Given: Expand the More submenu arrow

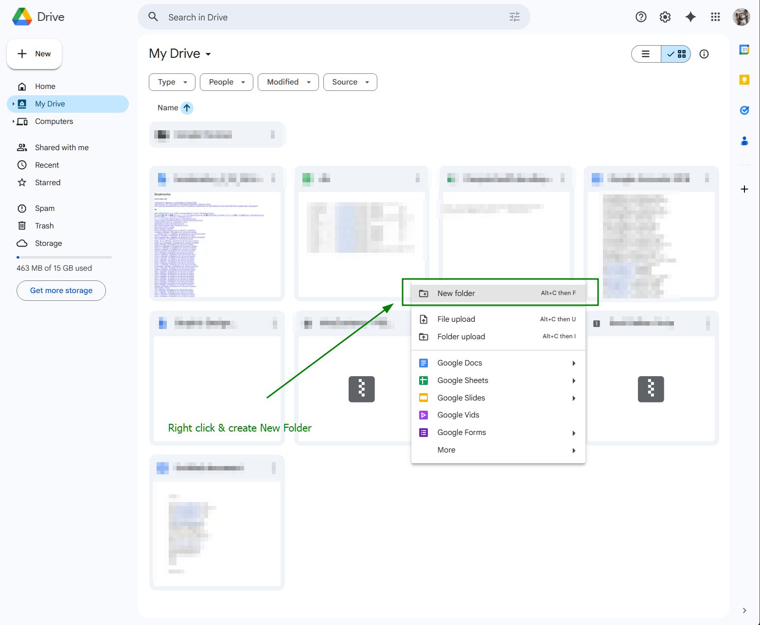Looking at the screenshot, I should [574, 451].
